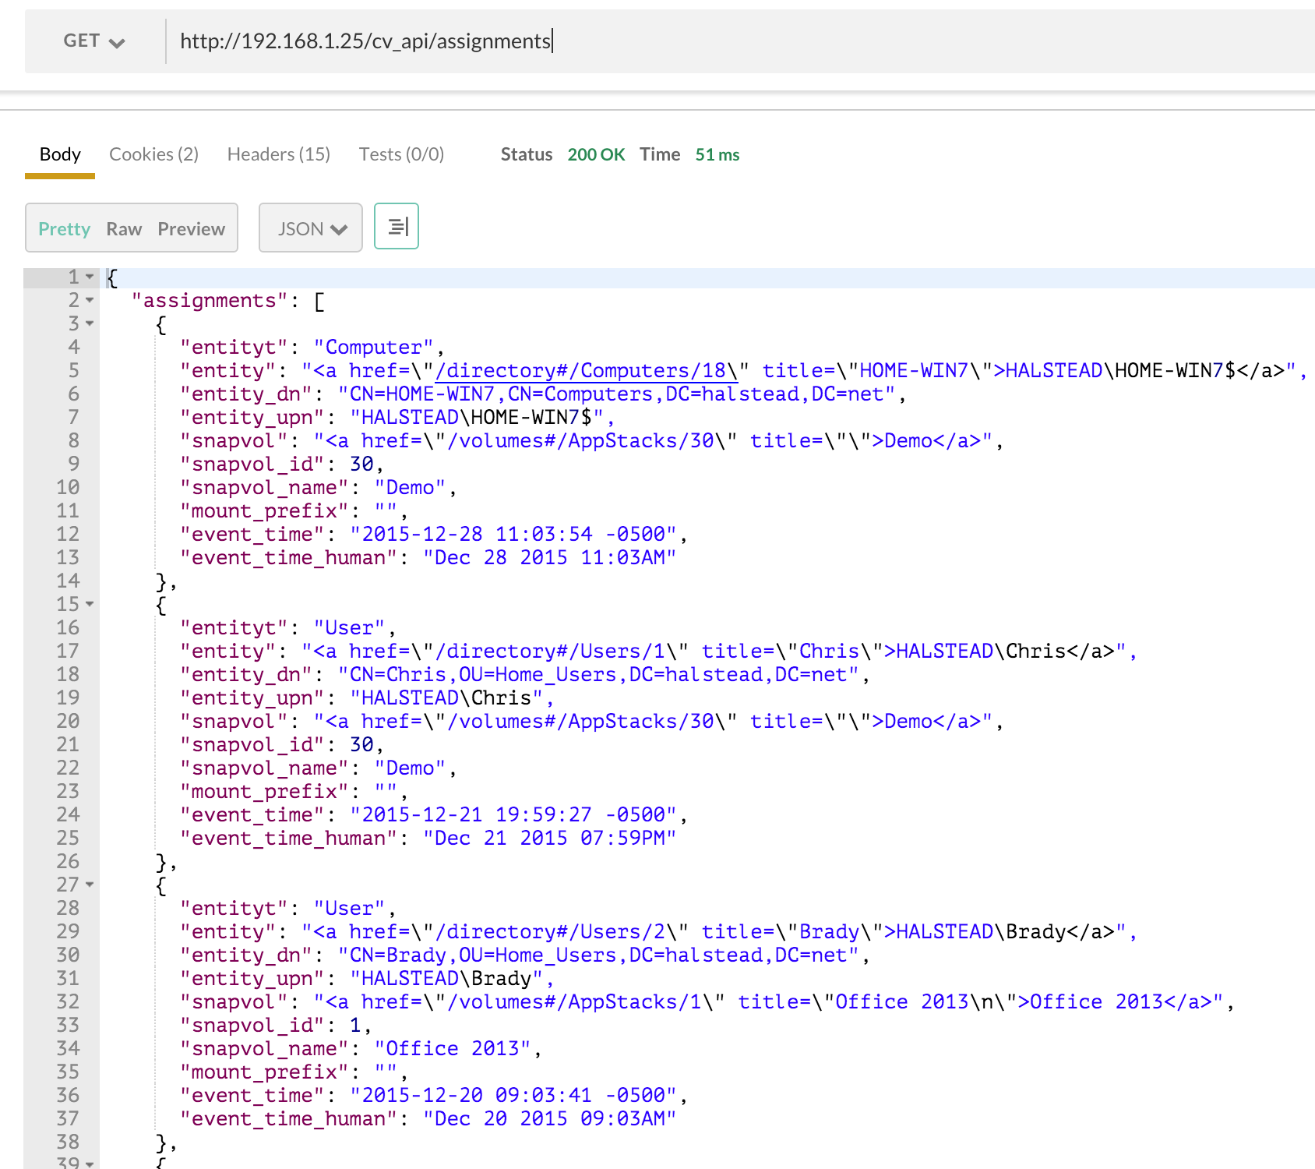Collapse the third object on line 27
Screen dimensions: 1315x1169
coord(90,885)
